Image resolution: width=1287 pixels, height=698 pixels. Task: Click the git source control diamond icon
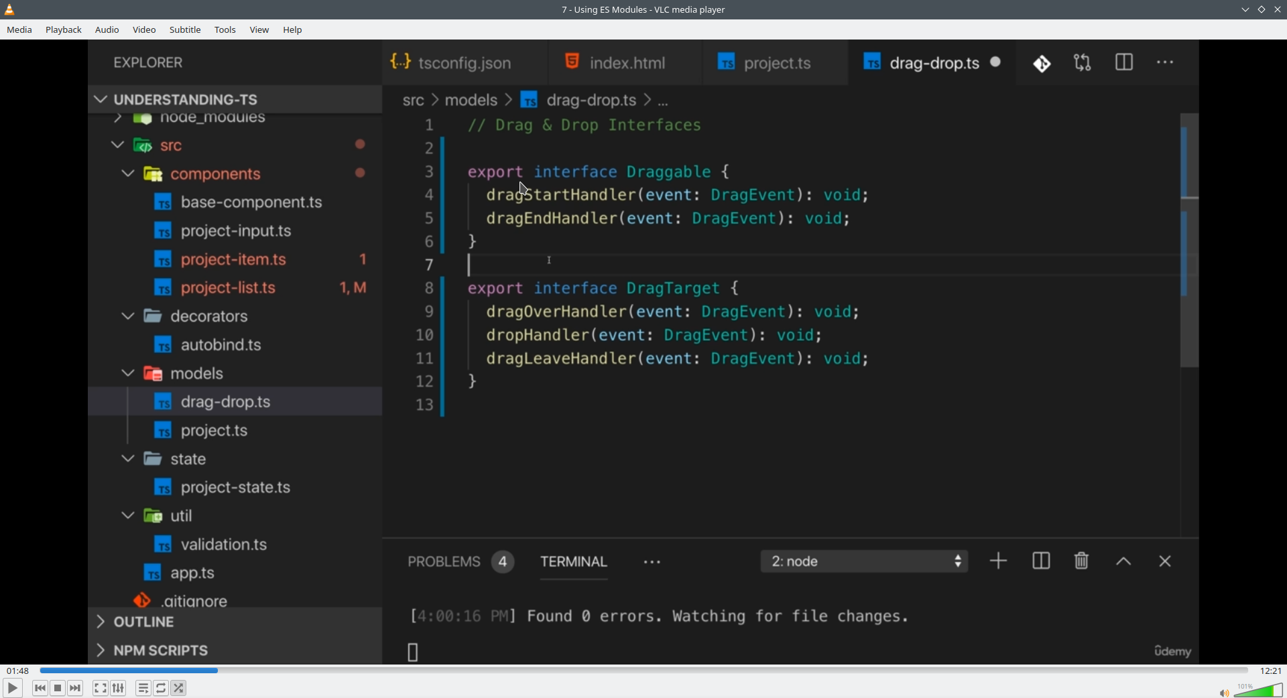[x=1042, y=64]
